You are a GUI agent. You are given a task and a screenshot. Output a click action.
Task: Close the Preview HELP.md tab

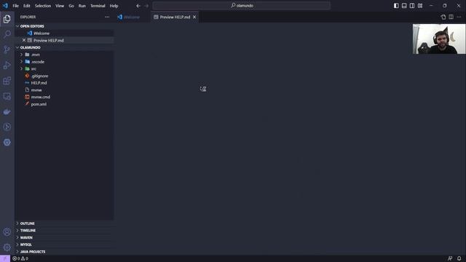coord(194,17)
